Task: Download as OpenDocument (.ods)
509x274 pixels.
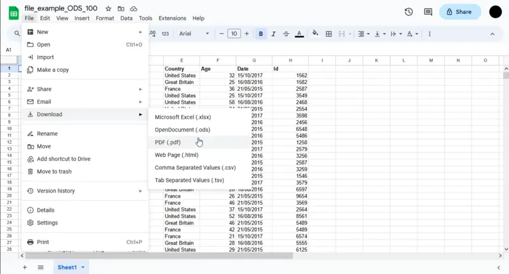Action: 199,130
